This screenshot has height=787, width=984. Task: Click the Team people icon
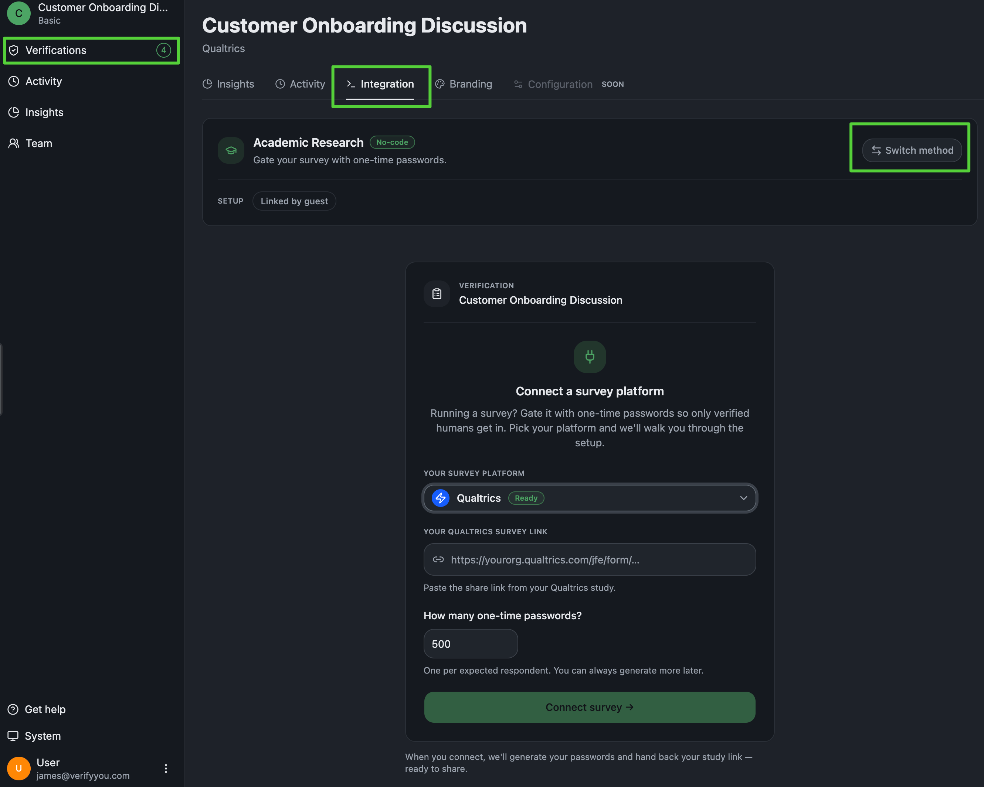[14, 143]
